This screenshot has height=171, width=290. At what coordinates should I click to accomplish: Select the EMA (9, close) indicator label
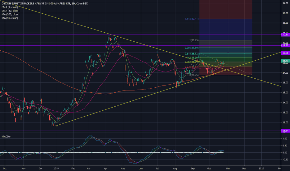(x=10, y=7)
